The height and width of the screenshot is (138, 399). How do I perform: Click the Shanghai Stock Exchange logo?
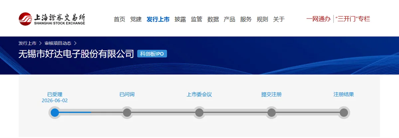(x=52, y=19)
